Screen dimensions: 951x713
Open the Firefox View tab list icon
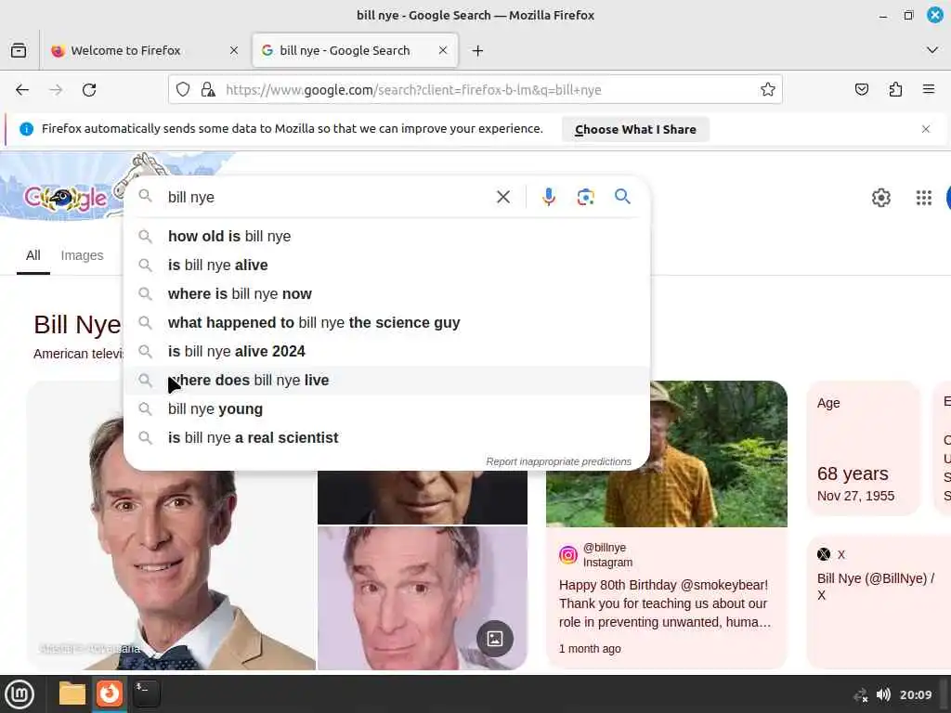pyautogui.click(x=19, y=50)
